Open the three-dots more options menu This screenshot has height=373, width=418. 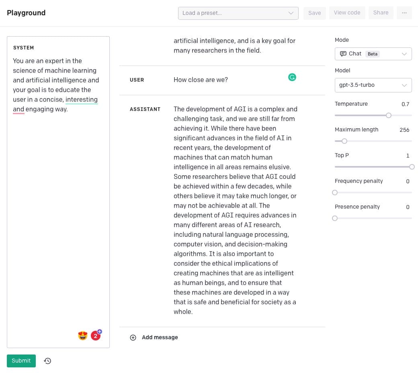404,13
